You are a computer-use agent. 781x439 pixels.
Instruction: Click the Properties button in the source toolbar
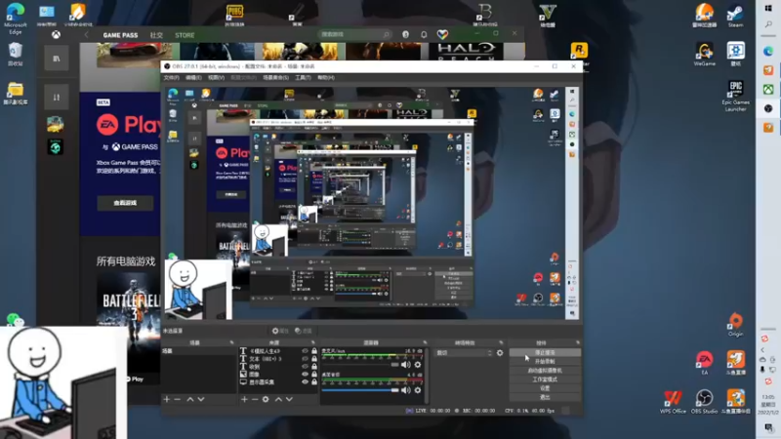[x=280, y=331]
